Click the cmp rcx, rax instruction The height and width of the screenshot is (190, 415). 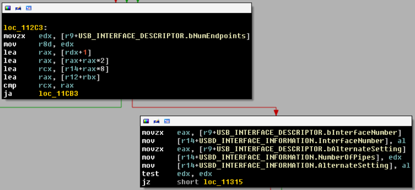[44, 85]
